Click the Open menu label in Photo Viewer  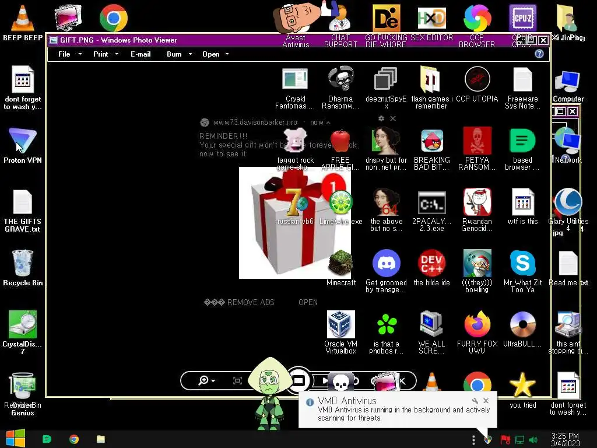(210, 54)
